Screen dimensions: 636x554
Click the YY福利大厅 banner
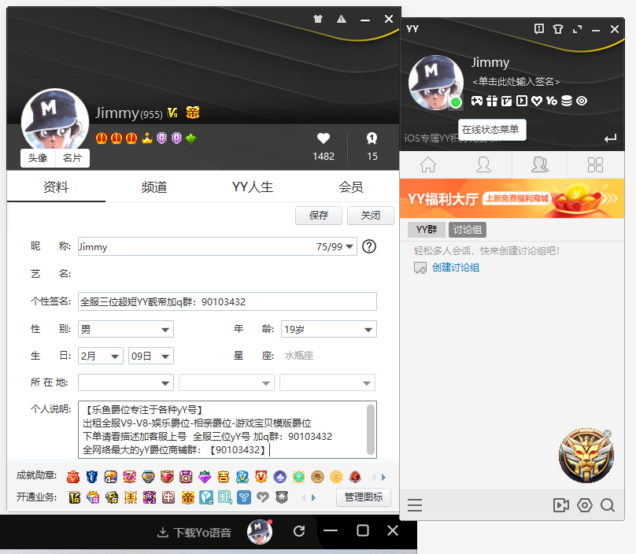tap(512, 199)
